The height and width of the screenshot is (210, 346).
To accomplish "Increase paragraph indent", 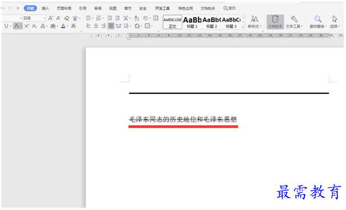I will pyautogui.click(x=118, y=18).
